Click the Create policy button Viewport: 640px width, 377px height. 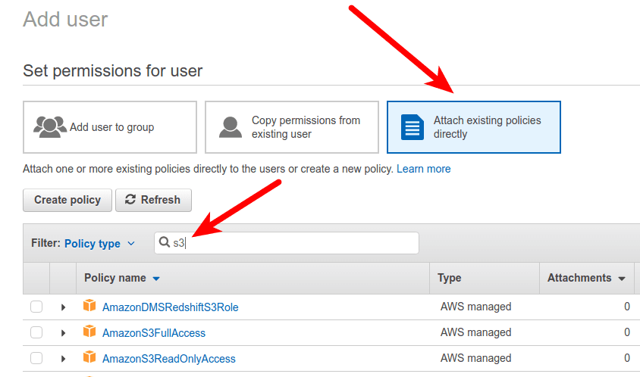[67, 200]
